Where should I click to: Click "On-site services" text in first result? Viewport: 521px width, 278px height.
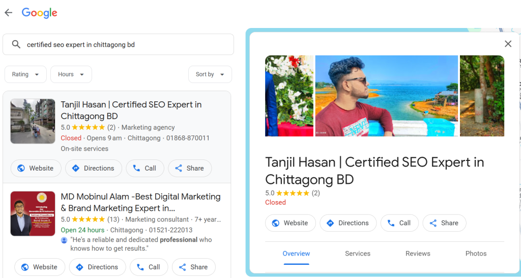[84, 149]
